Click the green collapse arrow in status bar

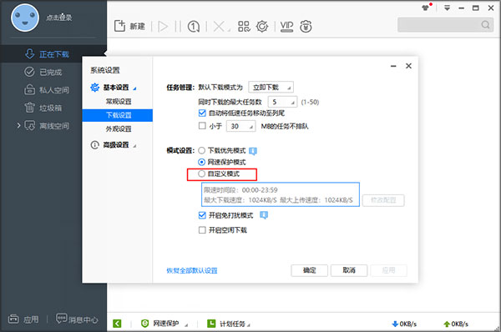point(117,324)
